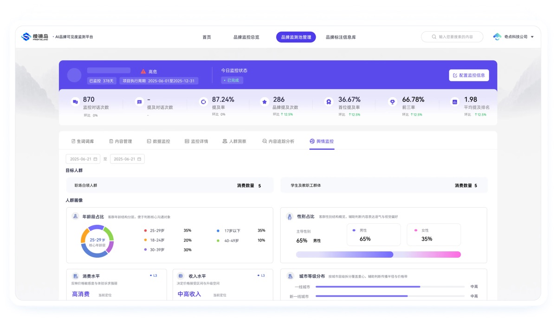557x320 pixels.
Task: Select the 品牌监测池管理 nav item
Action: coord(296,37)
